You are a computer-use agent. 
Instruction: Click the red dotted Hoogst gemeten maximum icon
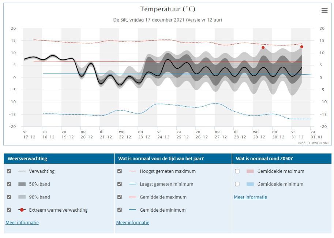132,171
